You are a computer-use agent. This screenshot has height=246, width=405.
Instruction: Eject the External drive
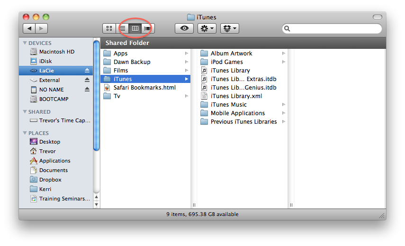[x=87, y=80]
